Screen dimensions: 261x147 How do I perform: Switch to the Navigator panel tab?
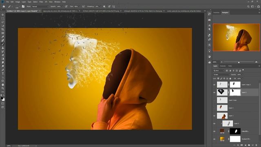[x=225, y=13]
